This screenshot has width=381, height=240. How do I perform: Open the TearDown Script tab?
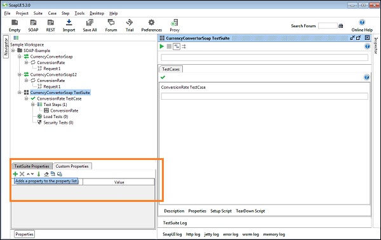250,211
